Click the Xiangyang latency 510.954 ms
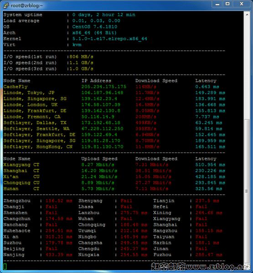This screenshot has height=273, width=253. point(210,165)
